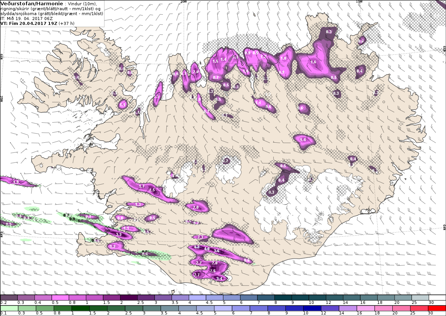Image resolution: width=446 pixels, height=316 pixels.
Task: Click the 4.0 precipitation value label
Action: [x=207, y=249]
